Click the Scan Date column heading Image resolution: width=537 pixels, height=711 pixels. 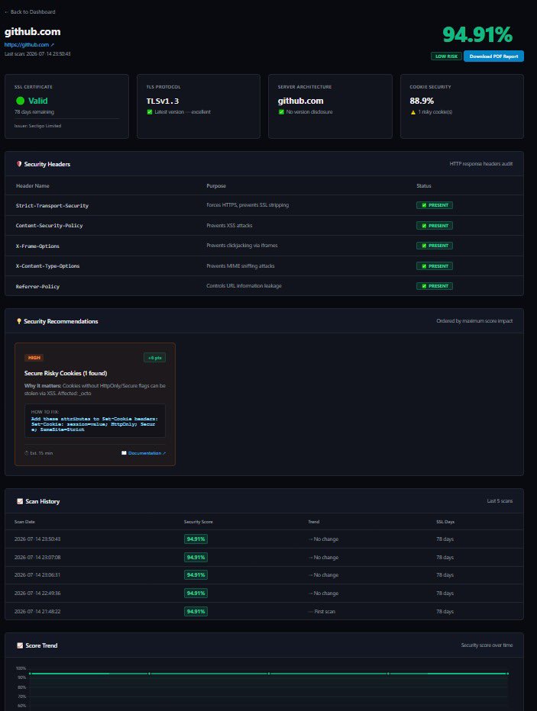24,522
